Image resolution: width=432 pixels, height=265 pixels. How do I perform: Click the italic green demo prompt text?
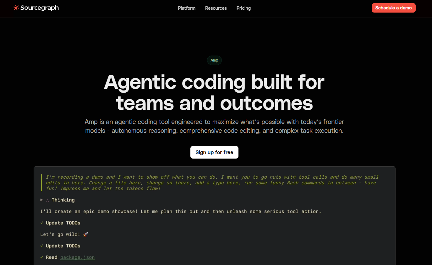click(211, 183)
